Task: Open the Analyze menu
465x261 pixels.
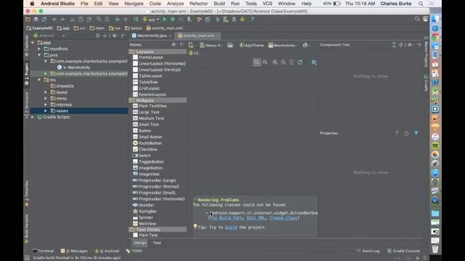Action: click(x=175, y=4)
